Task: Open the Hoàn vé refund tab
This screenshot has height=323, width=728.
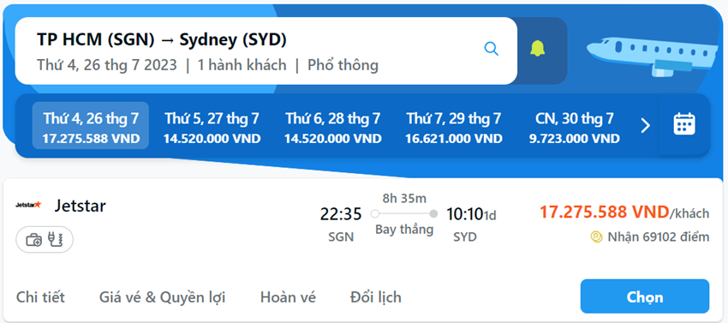Action: pos(288,297)
